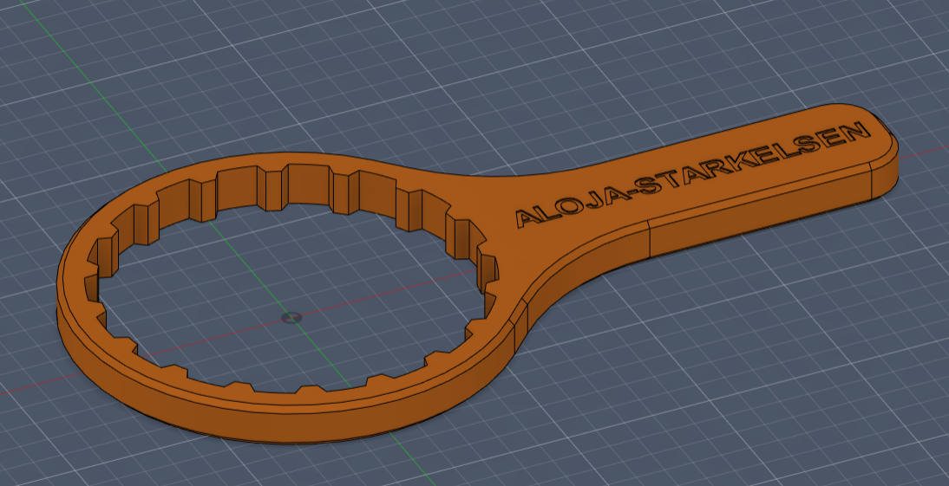Click the origin point marker inside the ring
This screenshot has width=949, height=486.
click(x=291, y=317)
